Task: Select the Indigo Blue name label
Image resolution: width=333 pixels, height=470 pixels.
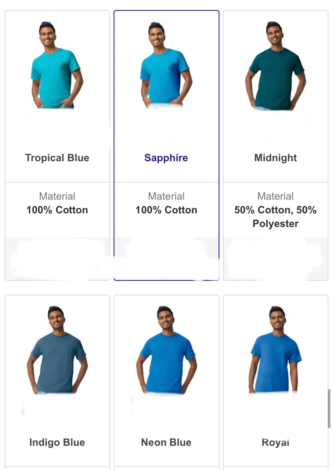Action: (x=57, y=442)
